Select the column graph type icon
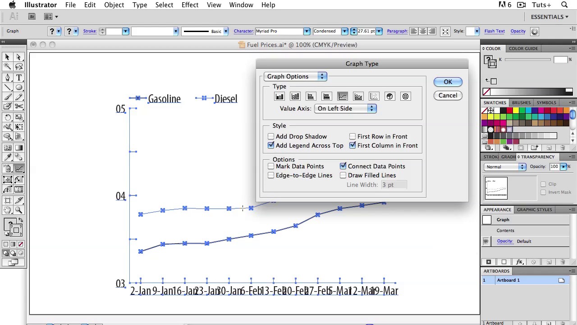The height and width of the screenshot is (325, 577). click(x=279, y=97)
